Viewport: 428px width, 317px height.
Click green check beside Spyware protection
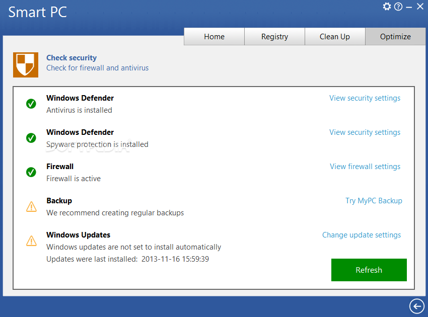(31, 138)
